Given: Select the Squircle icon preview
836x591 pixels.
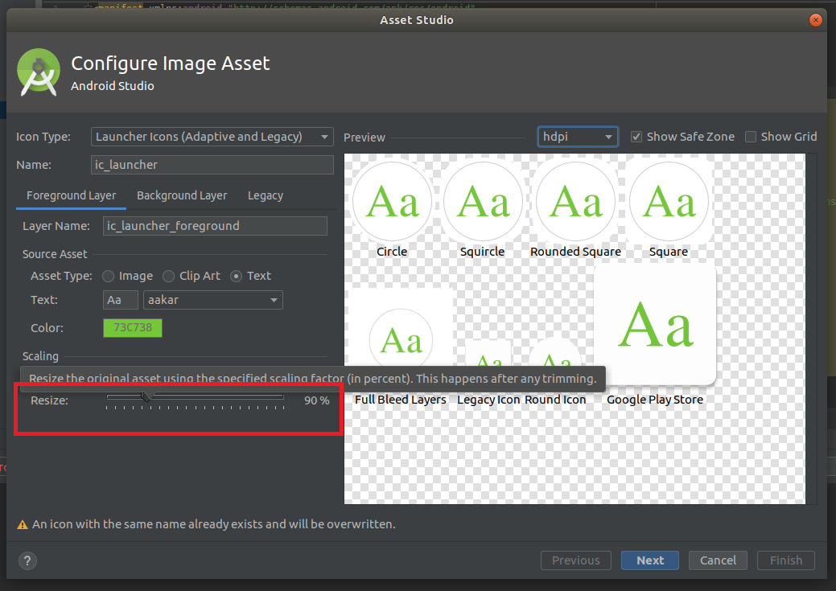Looking at the screenshot, I should point(482,201).
